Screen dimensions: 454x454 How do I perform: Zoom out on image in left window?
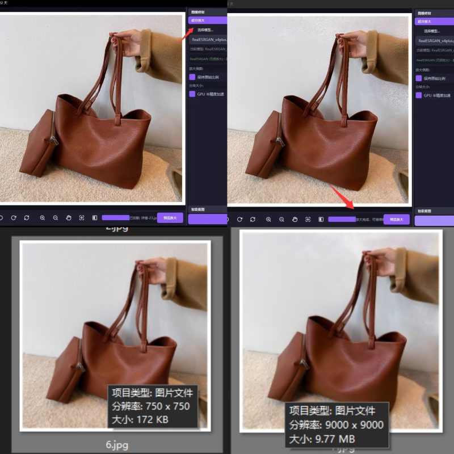pos(56,218)
